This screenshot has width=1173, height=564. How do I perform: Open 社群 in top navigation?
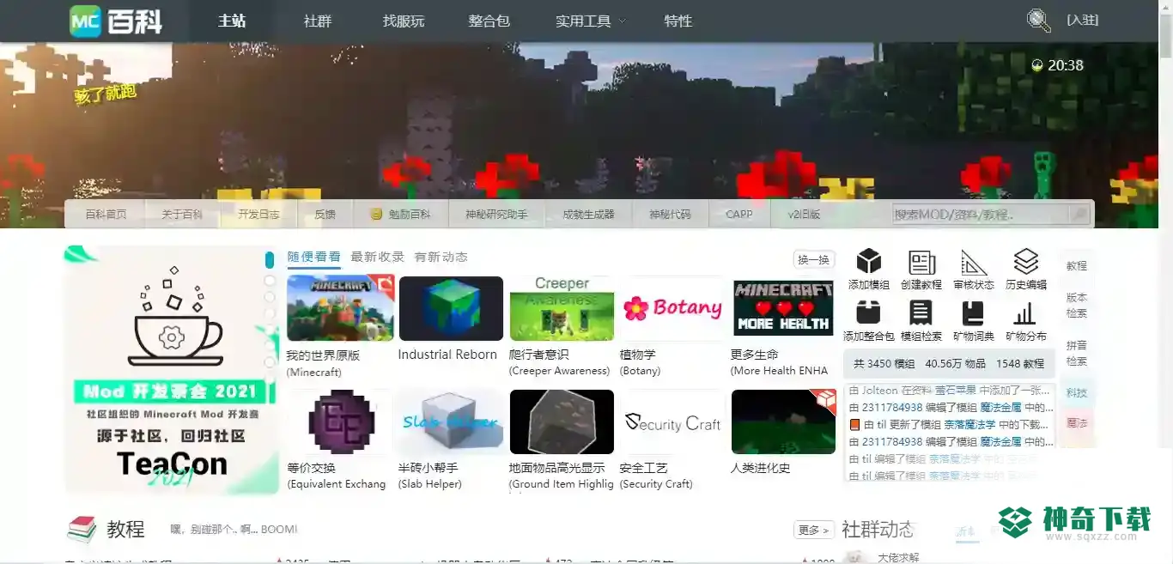tap(318, 21)
